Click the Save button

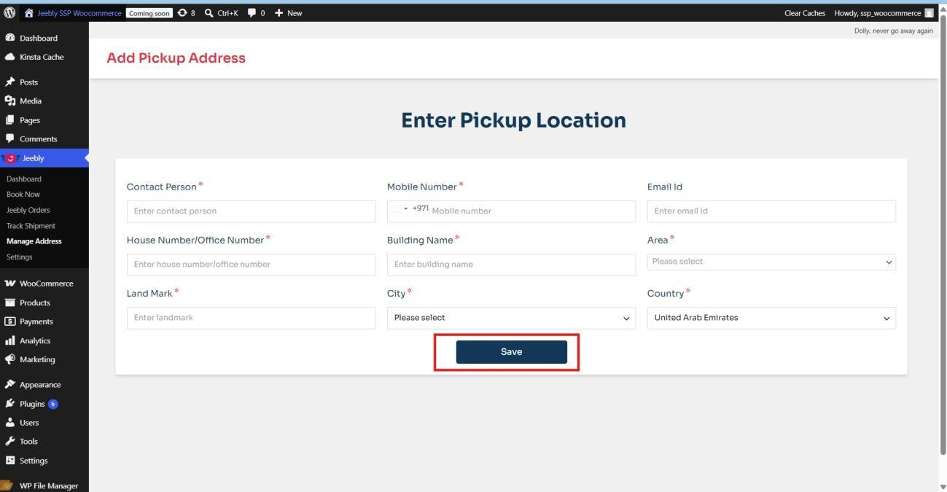(x=512, y=352)
